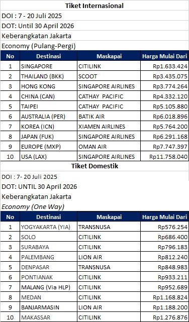Click the USA (LAX) destination cell

[x=48, y=157]
